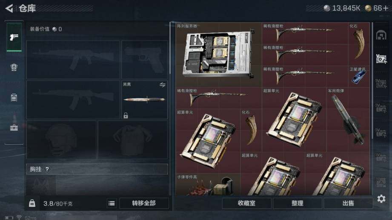The image size is (392, 220).
Task: Click the inventory scrollbar on the right
Action: (x=372, y=80)
